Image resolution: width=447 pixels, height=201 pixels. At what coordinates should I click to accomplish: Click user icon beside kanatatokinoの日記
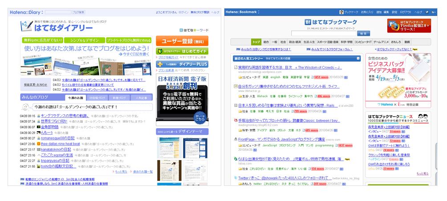38,149
